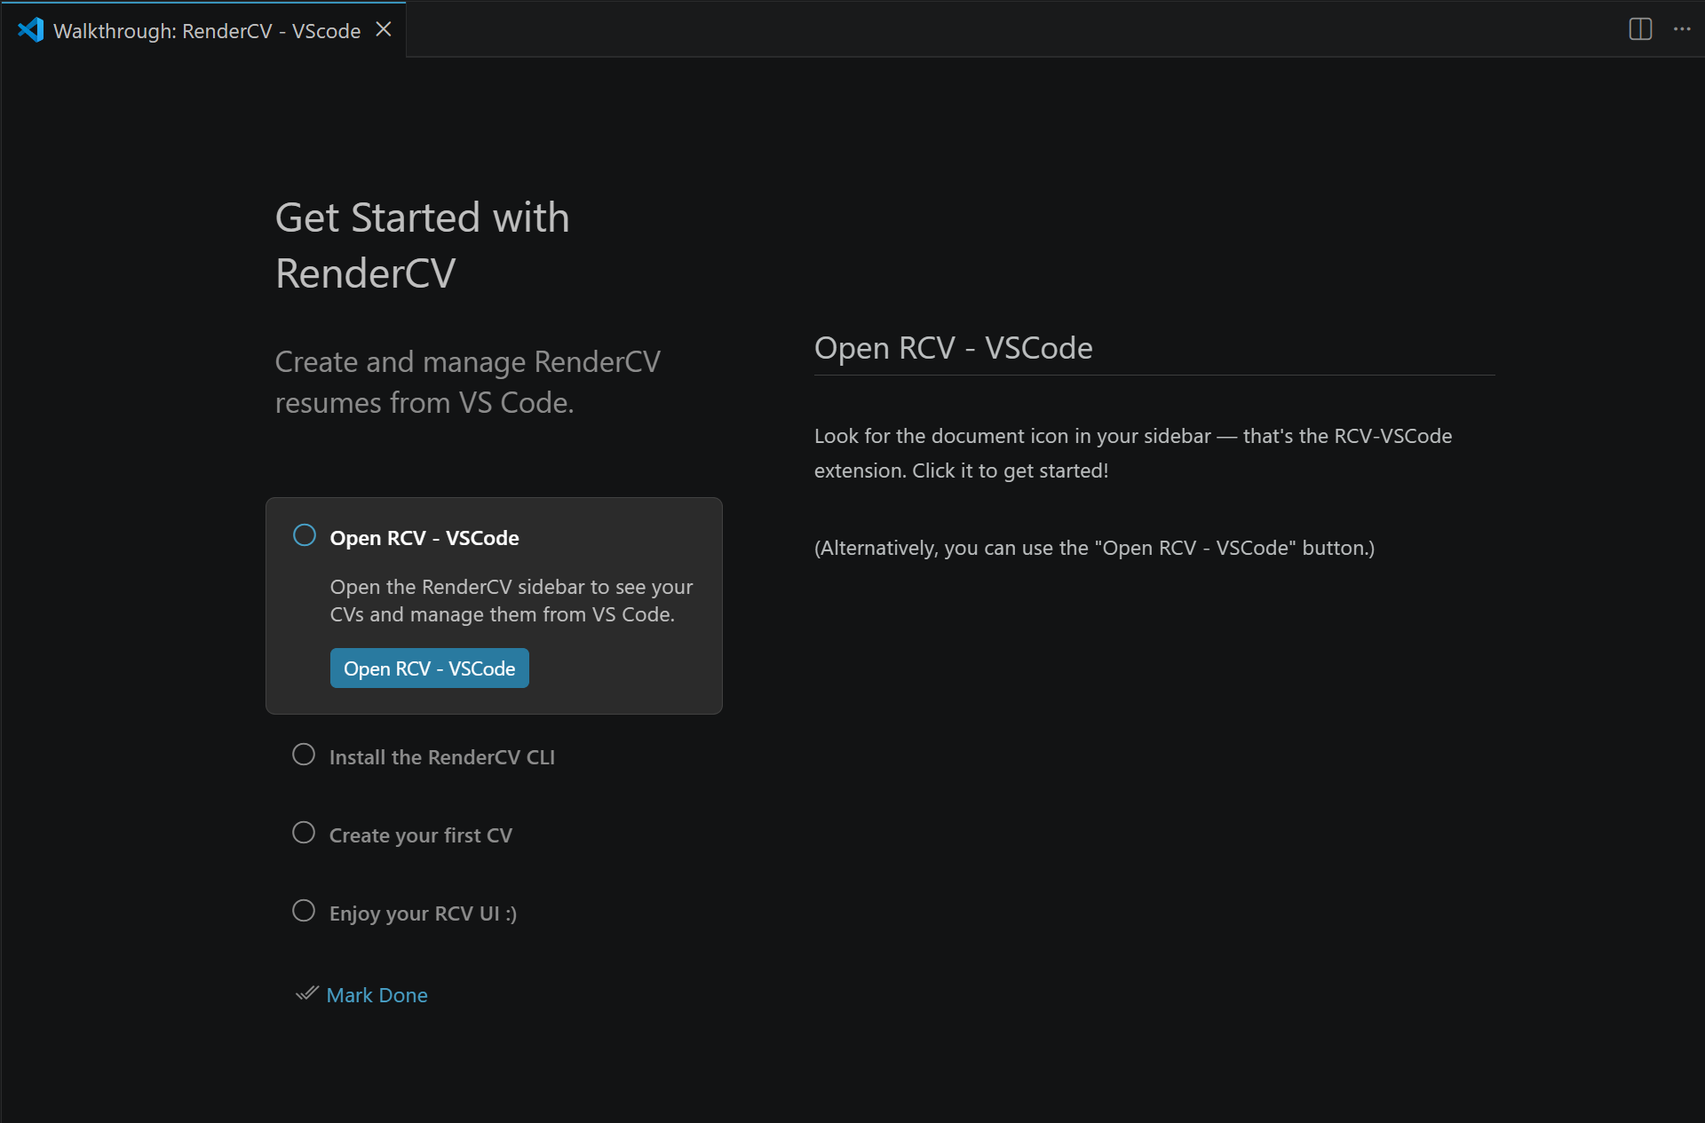Click the "Create and manage RenderCV resumes" subtitle
The image size is (1705, 1123).
(468, 383)
